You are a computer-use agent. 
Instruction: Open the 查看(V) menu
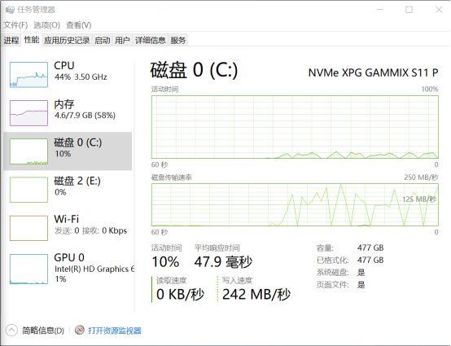(x=79, y=25)
